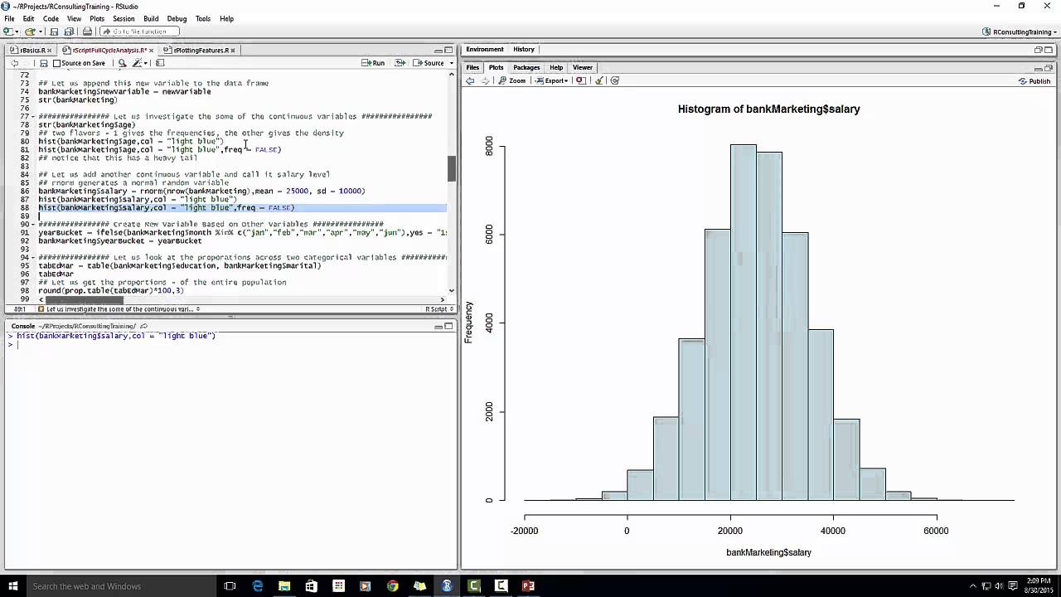
Task: Focus the Search the web and Windows box
Action: tap(120, 586)
